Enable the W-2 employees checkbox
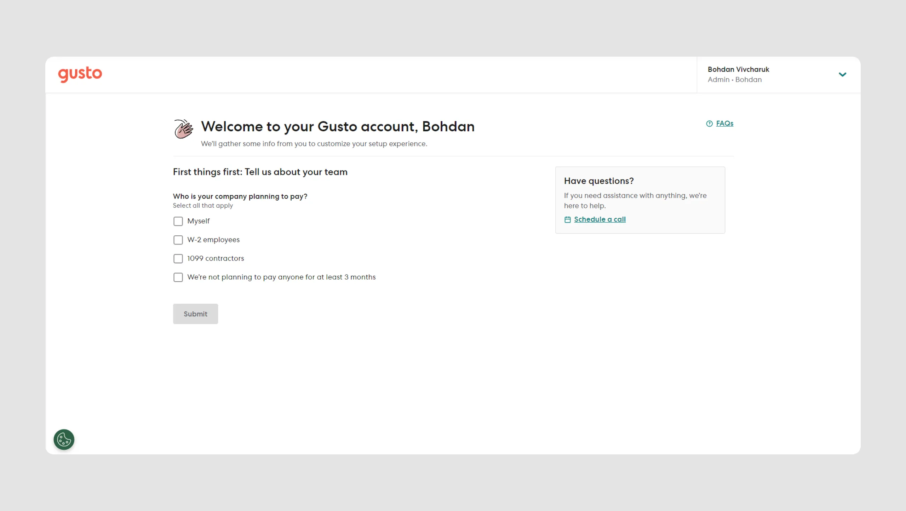Image resolution: width=906 pixels, height=511 pixels. (178, 240)
